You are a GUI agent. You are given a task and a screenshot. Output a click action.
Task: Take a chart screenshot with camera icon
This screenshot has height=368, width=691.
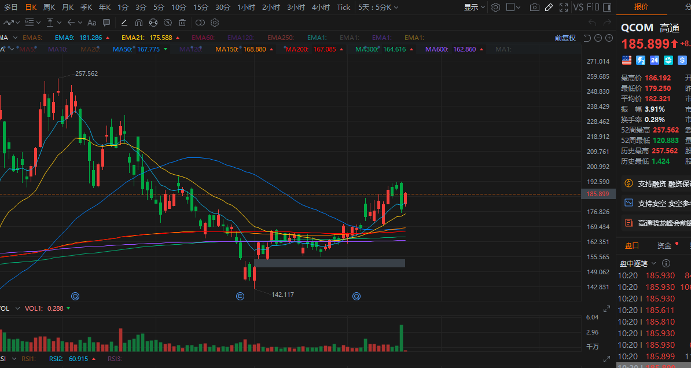[535, 7]
